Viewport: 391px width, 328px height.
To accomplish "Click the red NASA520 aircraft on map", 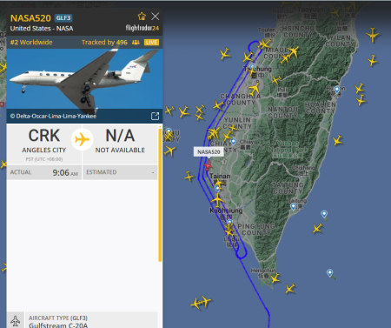I will point(208,165).
